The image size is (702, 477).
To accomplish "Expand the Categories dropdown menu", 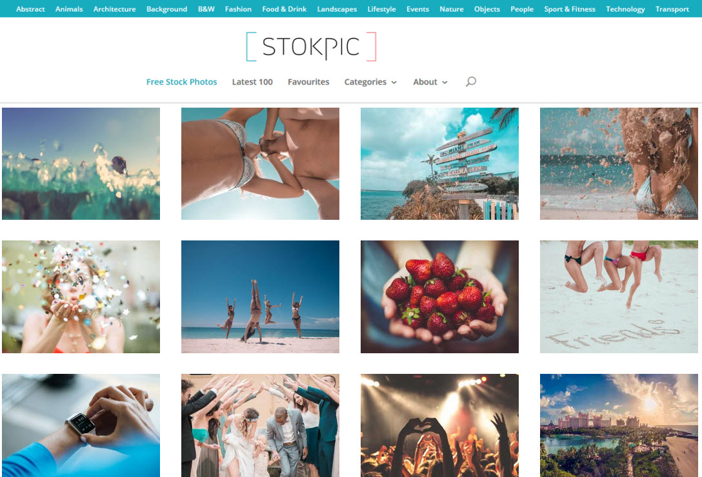I will point(370,82).
